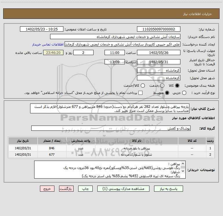Toggle the اسناد خزانه اسلامی payment checkbox
Screen dimensions: 223x216
click(x=140, y=93)
